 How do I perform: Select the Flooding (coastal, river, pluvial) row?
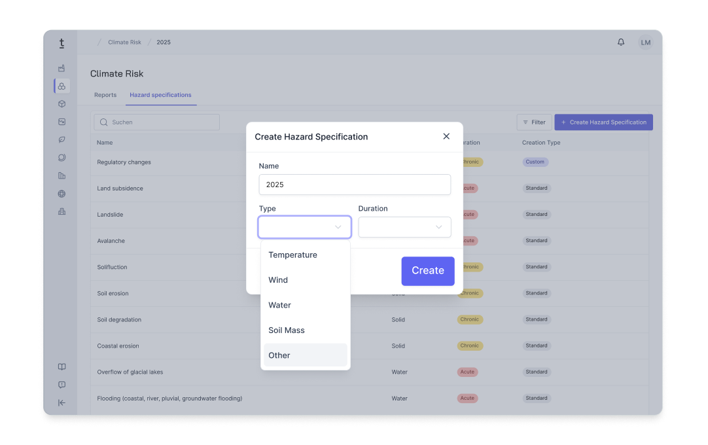(x=369, y=399)
